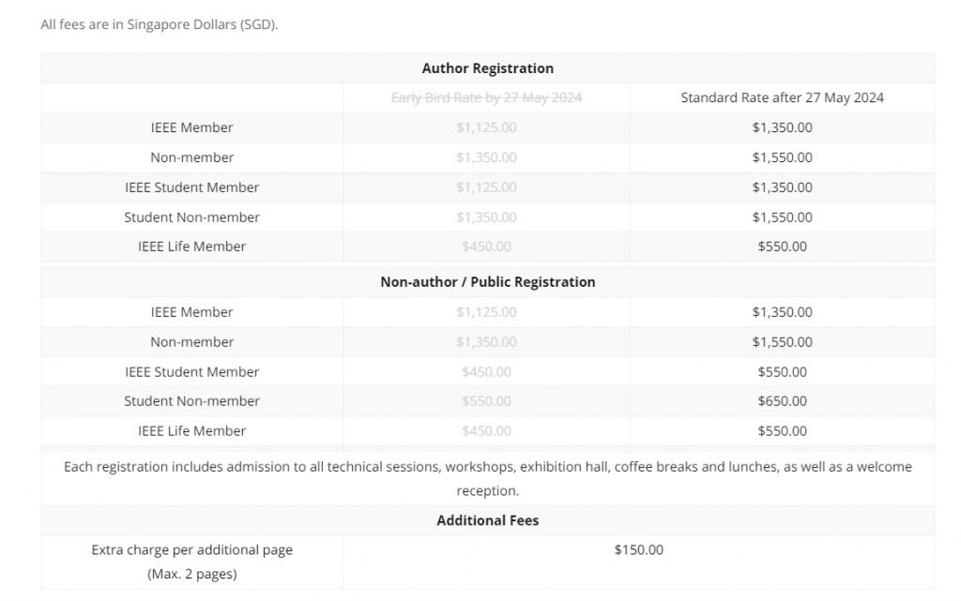Viewport: 961px width, 601px height.
Task: Click Author Non-member early bird $1,350.00
Action: click(x=486, y=158)
